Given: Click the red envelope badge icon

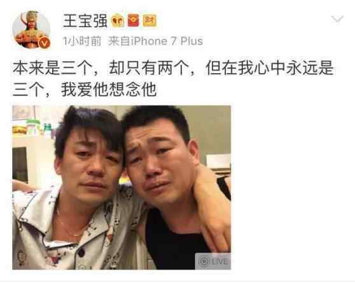Looking at the screenshot, I should [134, 20].
